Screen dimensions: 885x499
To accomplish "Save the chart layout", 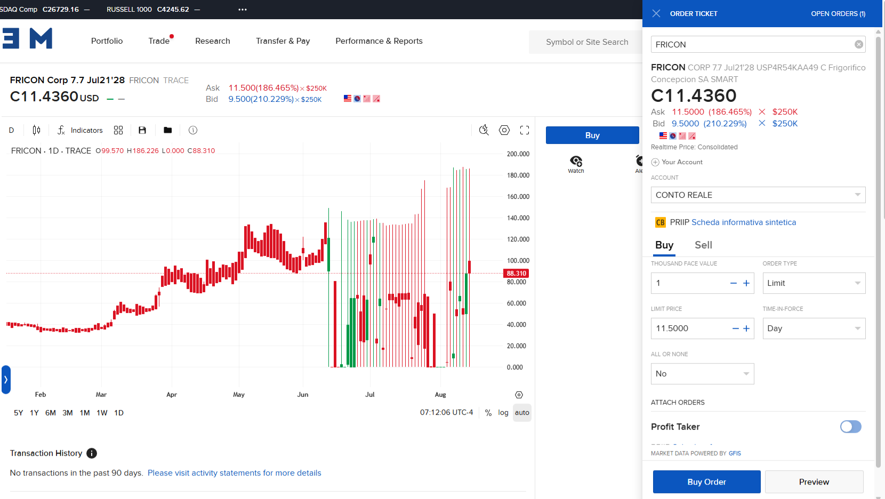I will (142, 130).
